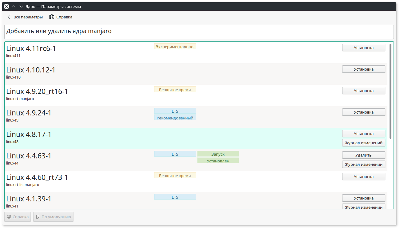
Task: Open changelog for Linux 4.8.17-1
Action: coord(363,143)
